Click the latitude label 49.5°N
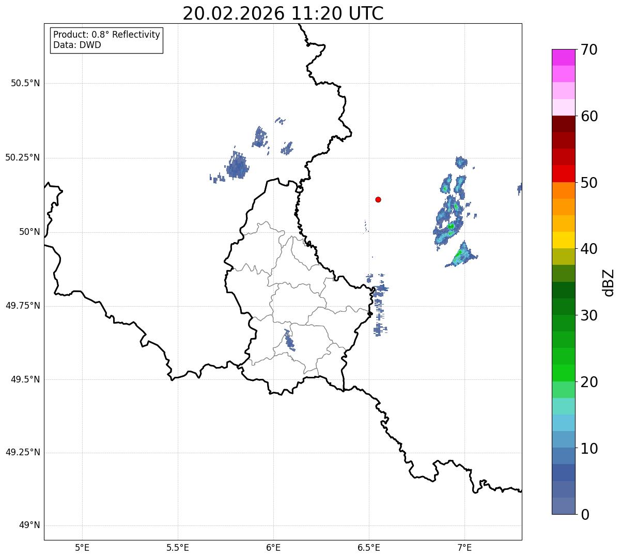 [x=25, y=379]
